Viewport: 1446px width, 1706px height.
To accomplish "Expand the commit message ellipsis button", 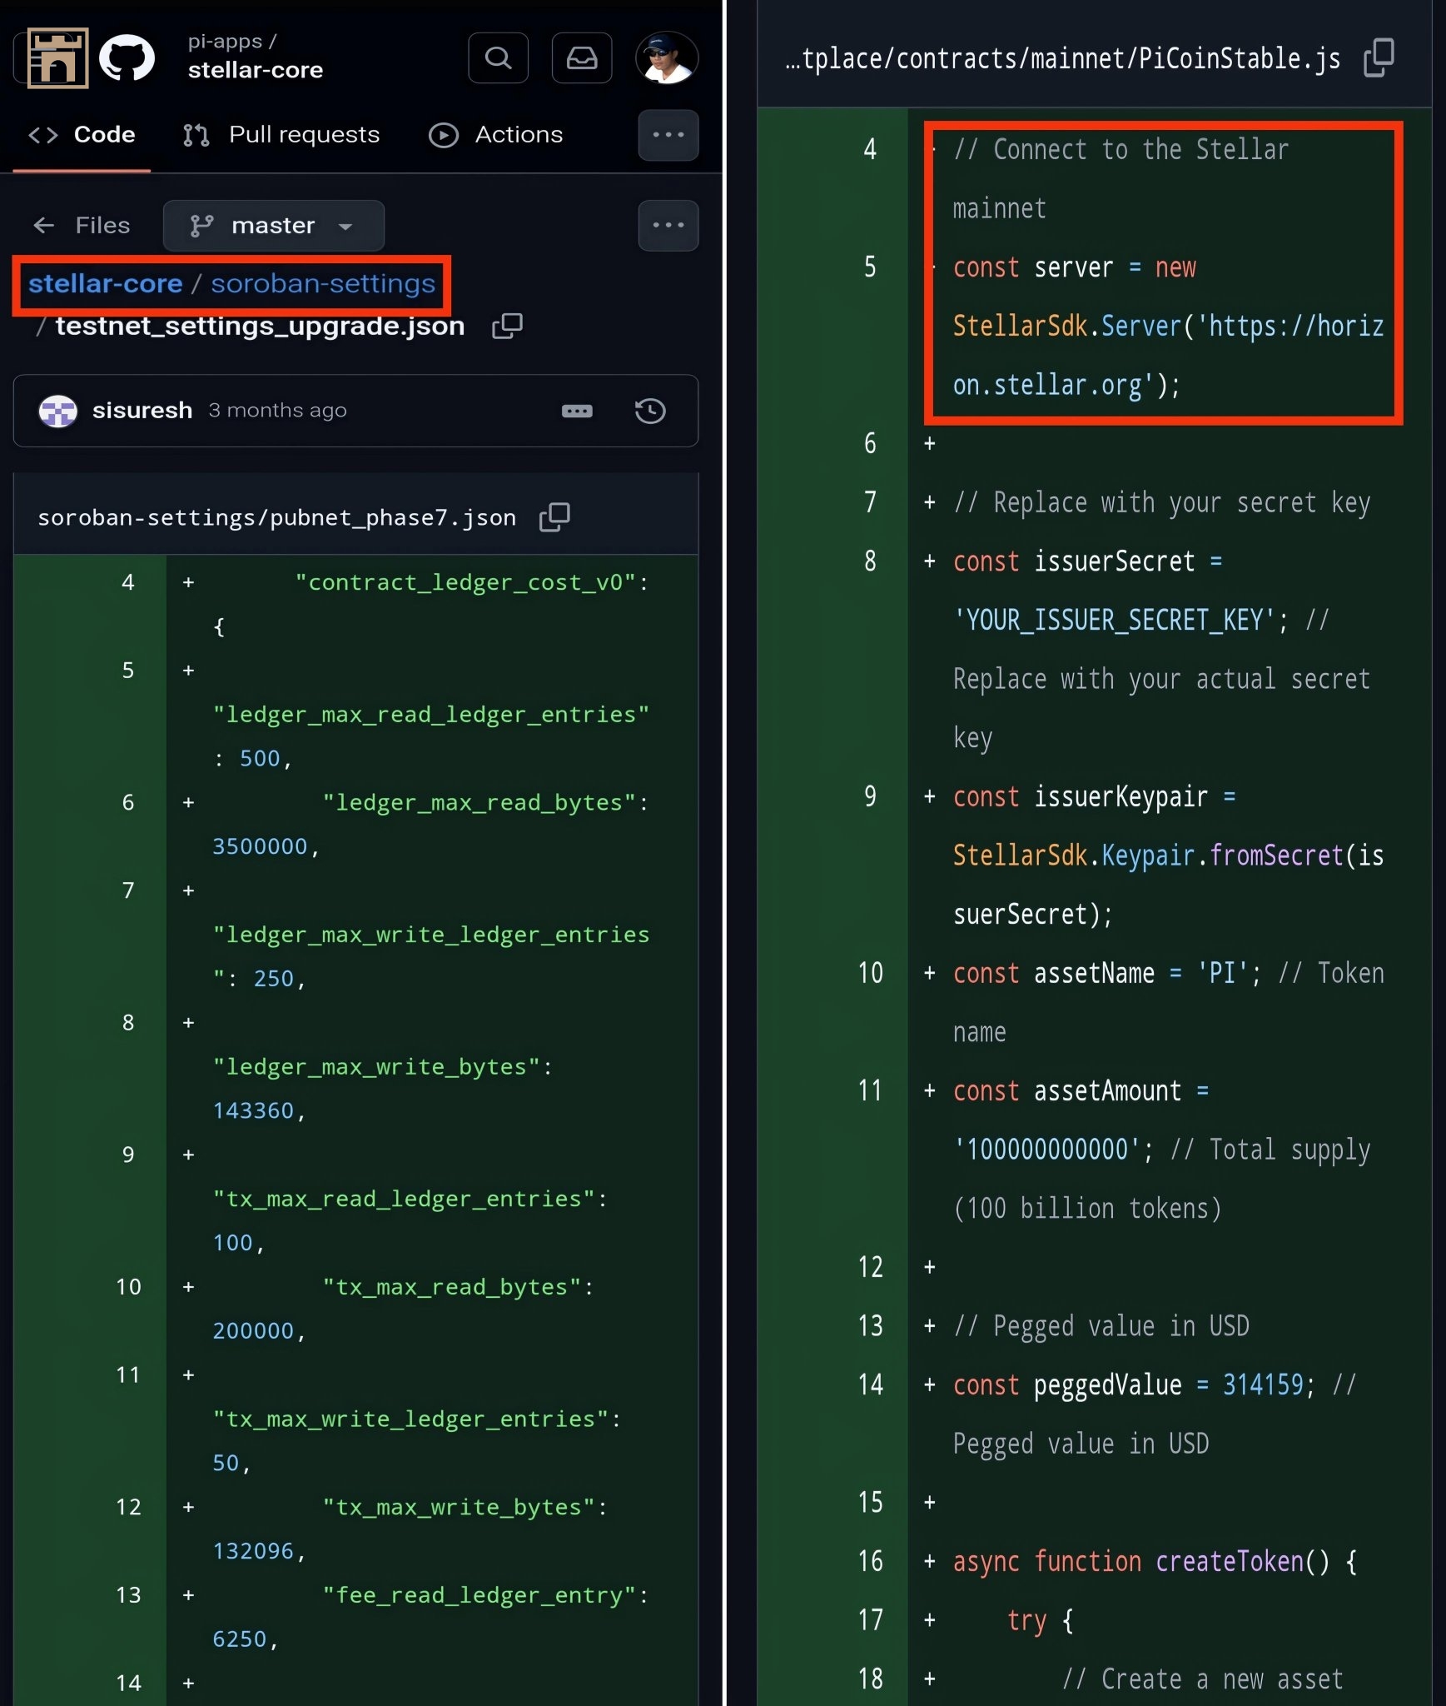I will point(577,411).
